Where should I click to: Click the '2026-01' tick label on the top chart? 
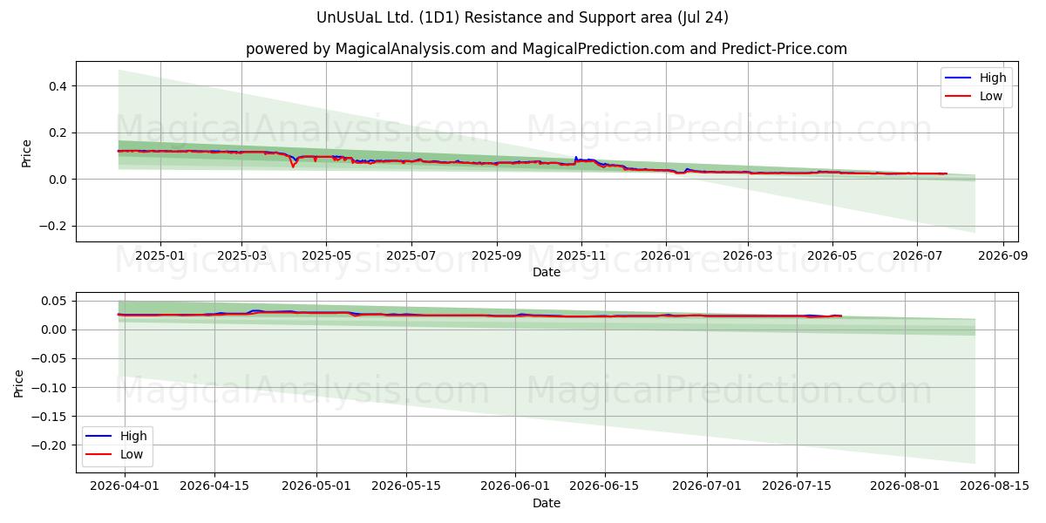click(665, 255)
